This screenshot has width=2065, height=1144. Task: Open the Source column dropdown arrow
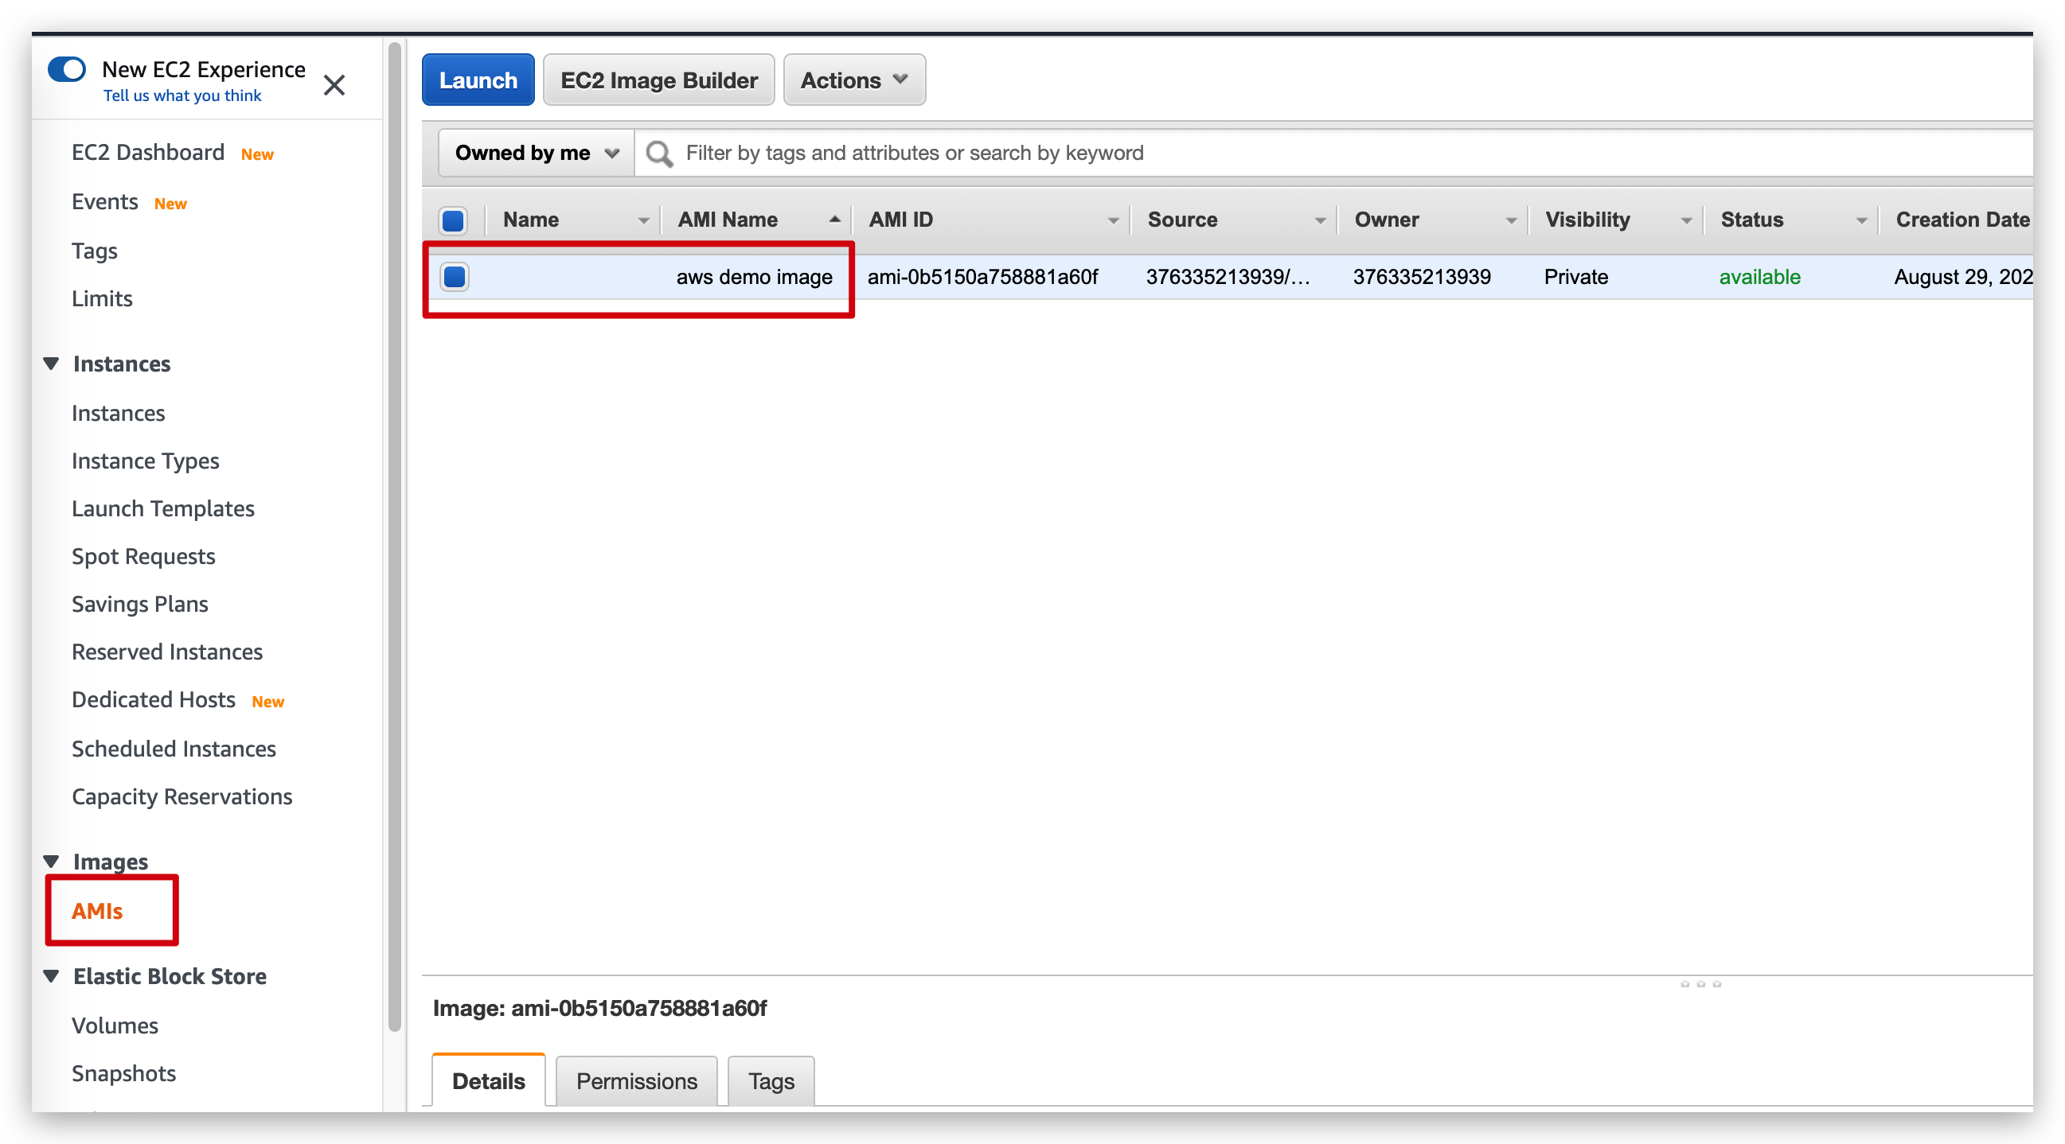[1320, 220]
